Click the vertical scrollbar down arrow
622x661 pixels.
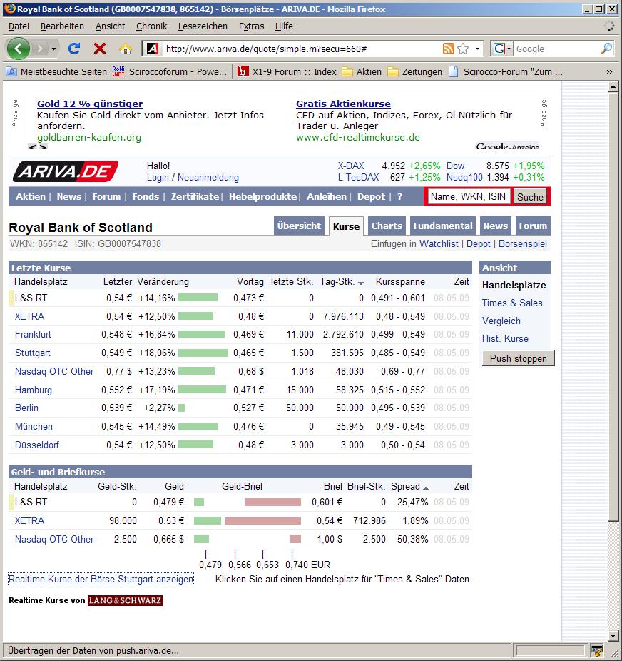(613, 636)
